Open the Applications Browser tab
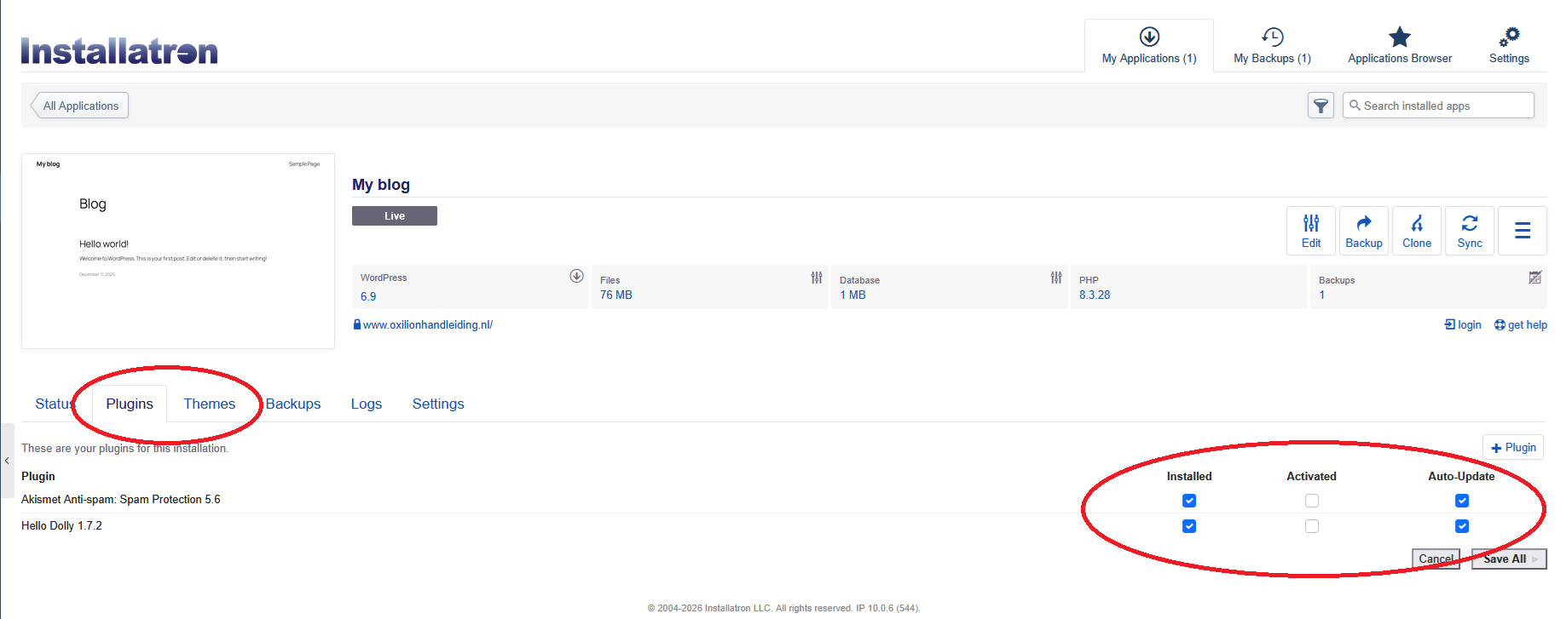Screen dimensions: 1566x619 [1399, 46]
